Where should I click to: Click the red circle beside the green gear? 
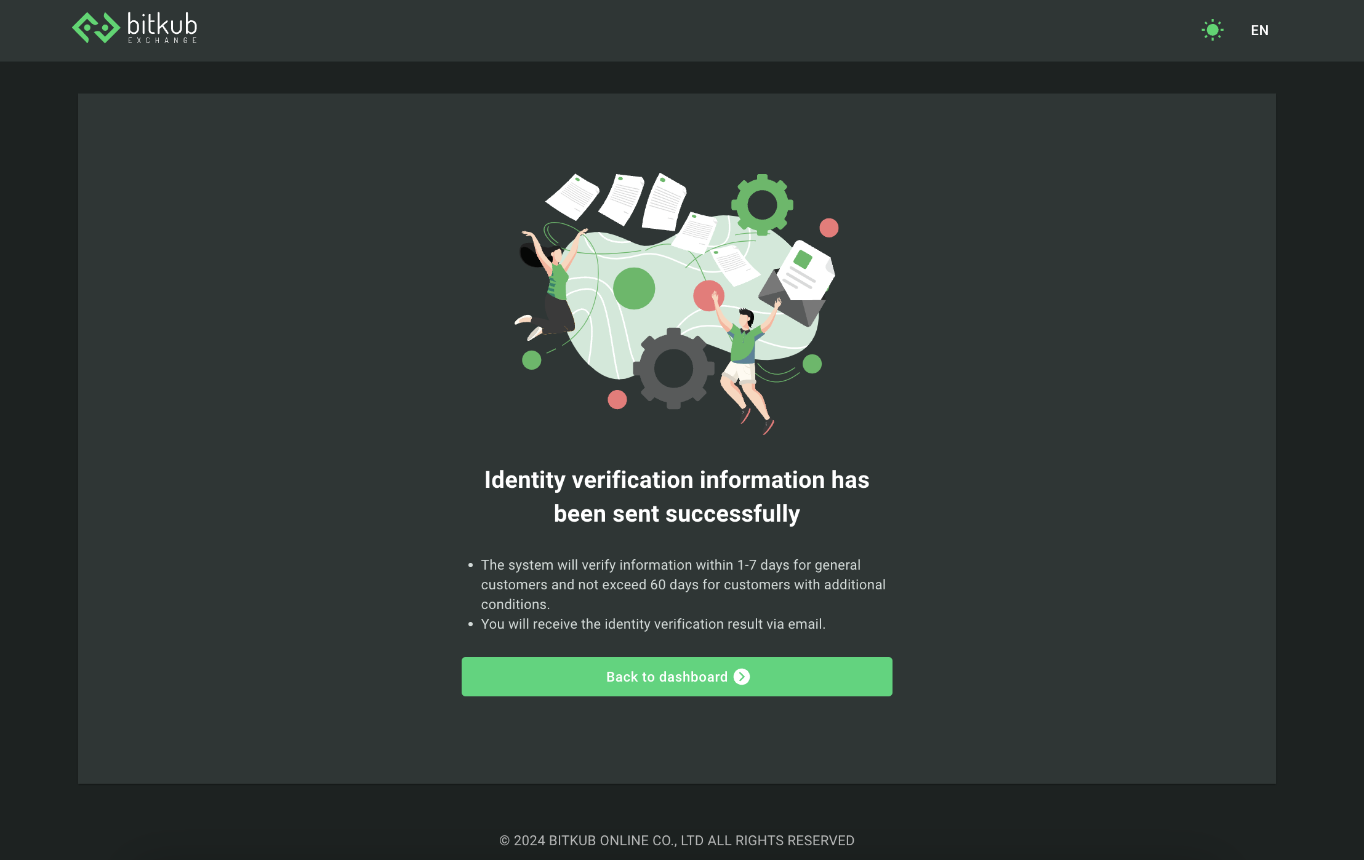[829, 228]
